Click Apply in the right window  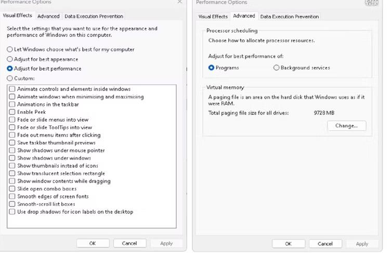(x=362, y=244)
